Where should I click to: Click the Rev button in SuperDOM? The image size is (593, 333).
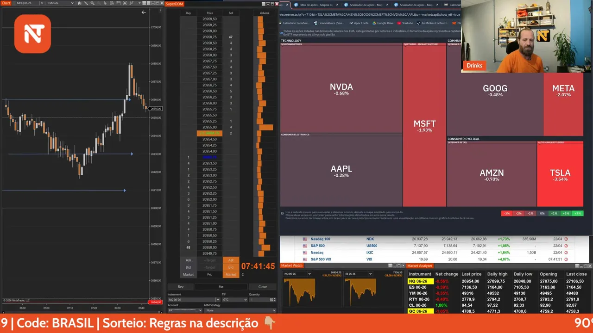[181, 287]
